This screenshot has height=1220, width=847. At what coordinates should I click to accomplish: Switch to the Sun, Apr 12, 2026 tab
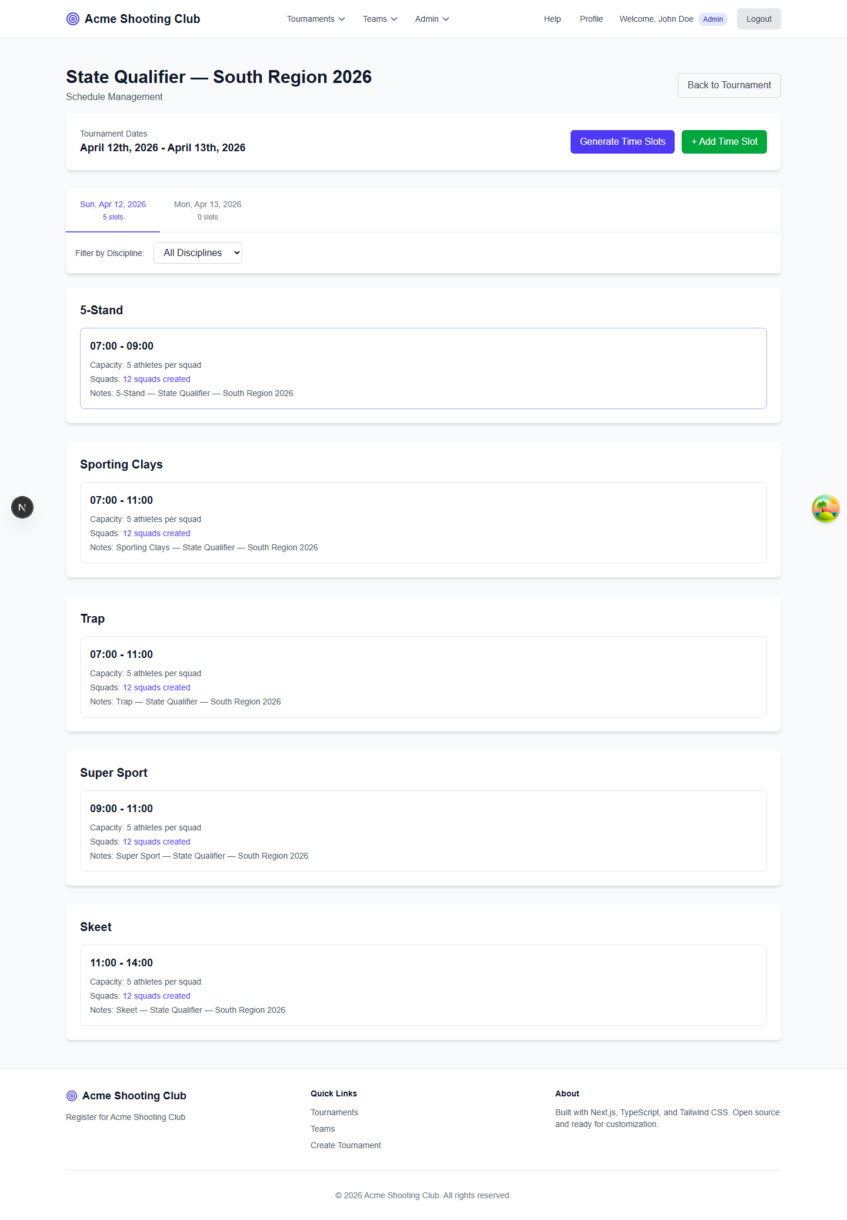(113, 210)
